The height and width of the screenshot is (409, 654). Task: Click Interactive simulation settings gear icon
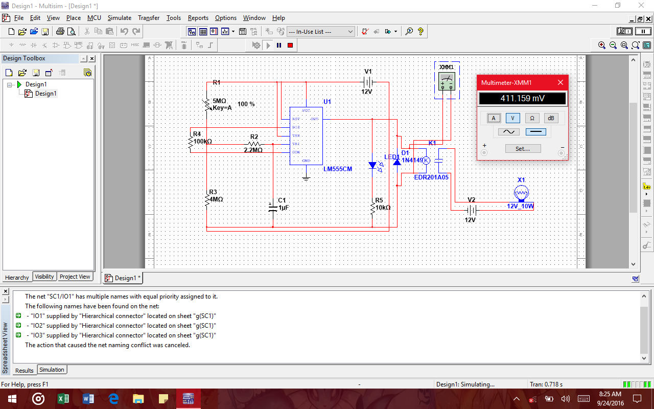(x=257, y=46)
